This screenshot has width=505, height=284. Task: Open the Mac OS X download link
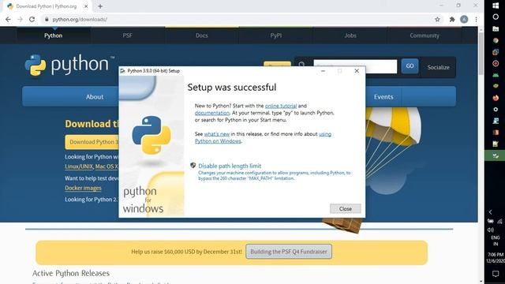[107, 166]
